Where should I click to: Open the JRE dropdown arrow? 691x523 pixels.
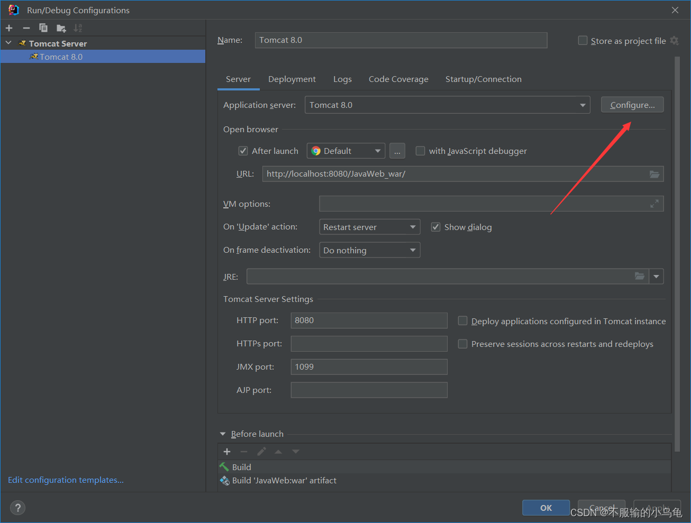click(657, 277)
